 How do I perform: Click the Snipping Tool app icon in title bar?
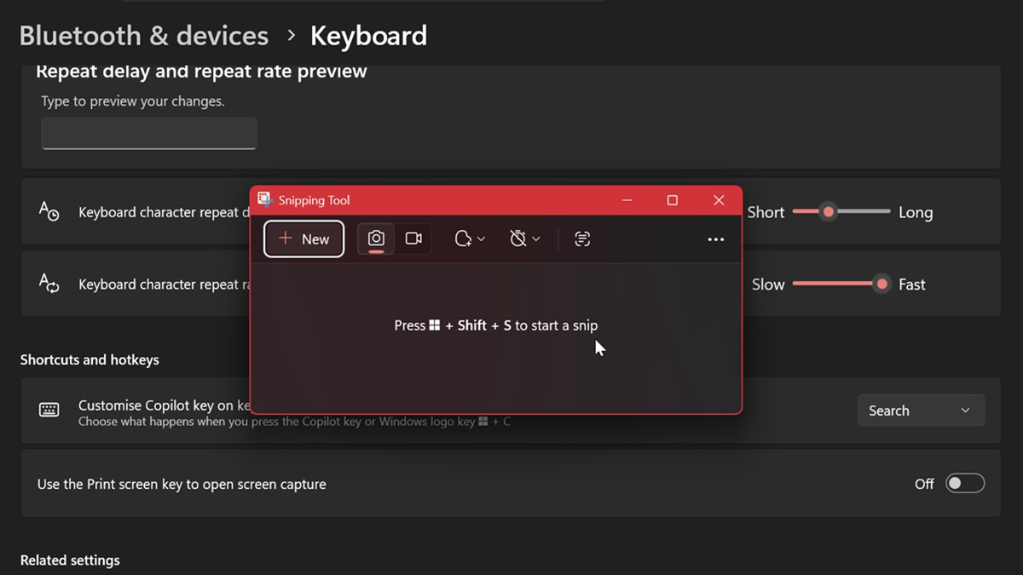[264, 200]
